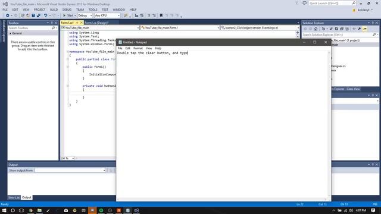Collapse the General group in Toolbox
Viewport: 381px width, 214px height.
pos(10,33)
